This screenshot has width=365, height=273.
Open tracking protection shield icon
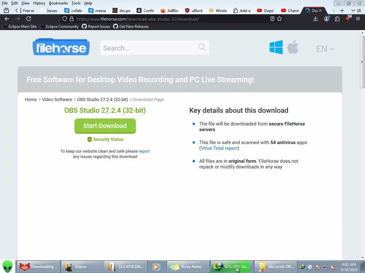(65, 19)
